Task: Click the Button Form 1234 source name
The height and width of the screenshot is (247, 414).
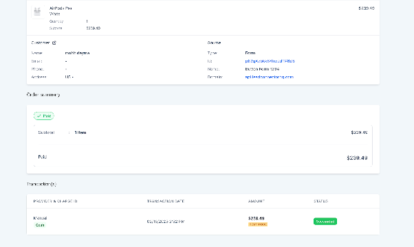Action: [x=262, y=69]
